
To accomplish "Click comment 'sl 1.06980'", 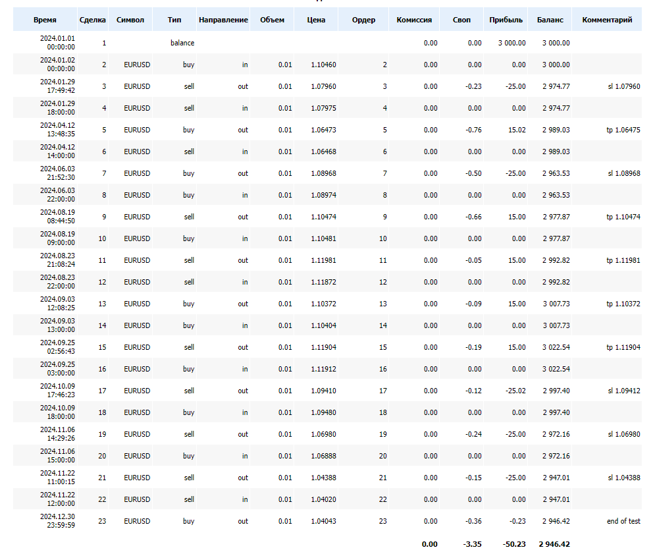I will coord(624,434).
